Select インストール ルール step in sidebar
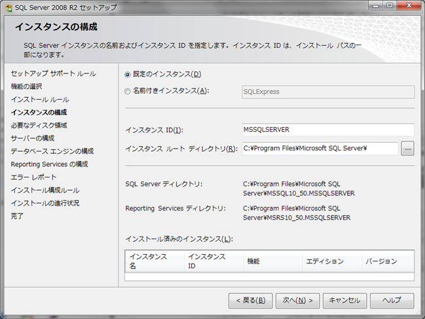 [x=40, y=100]
